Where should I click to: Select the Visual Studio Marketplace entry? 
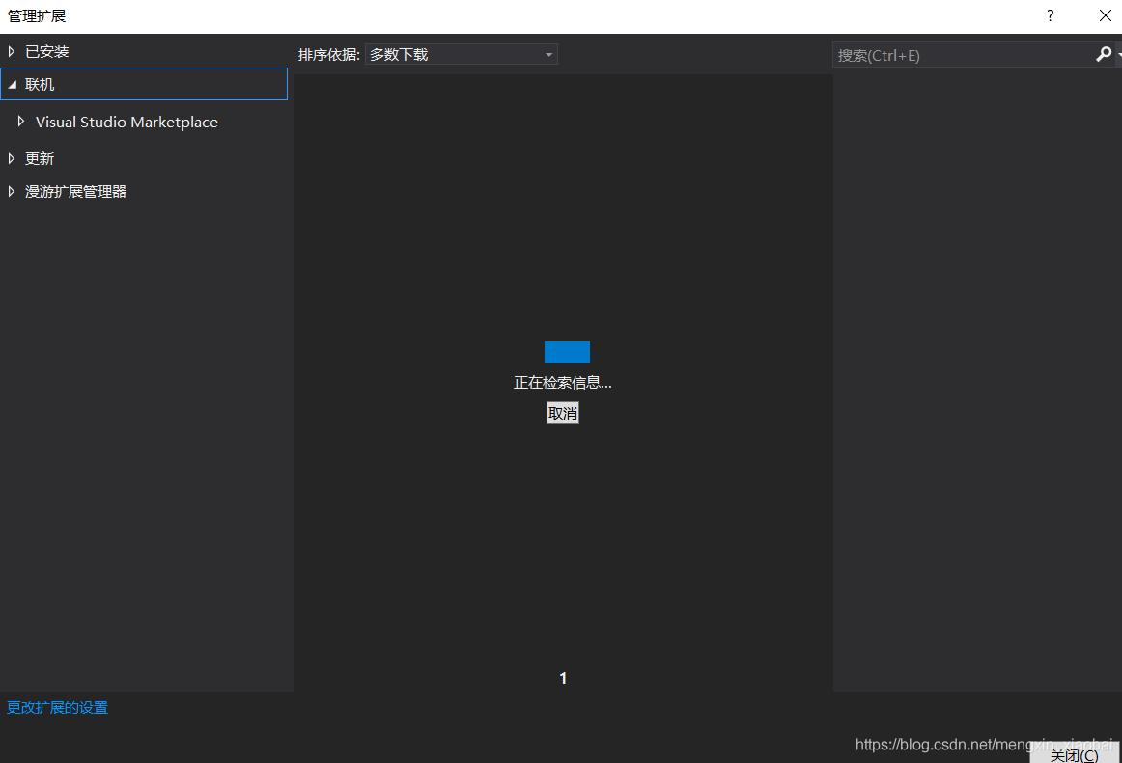point(126,122)
